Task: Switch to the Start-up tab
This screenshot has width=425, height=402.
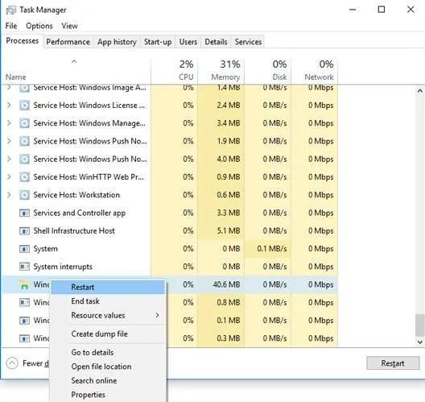Action: (x=158, y=42)
